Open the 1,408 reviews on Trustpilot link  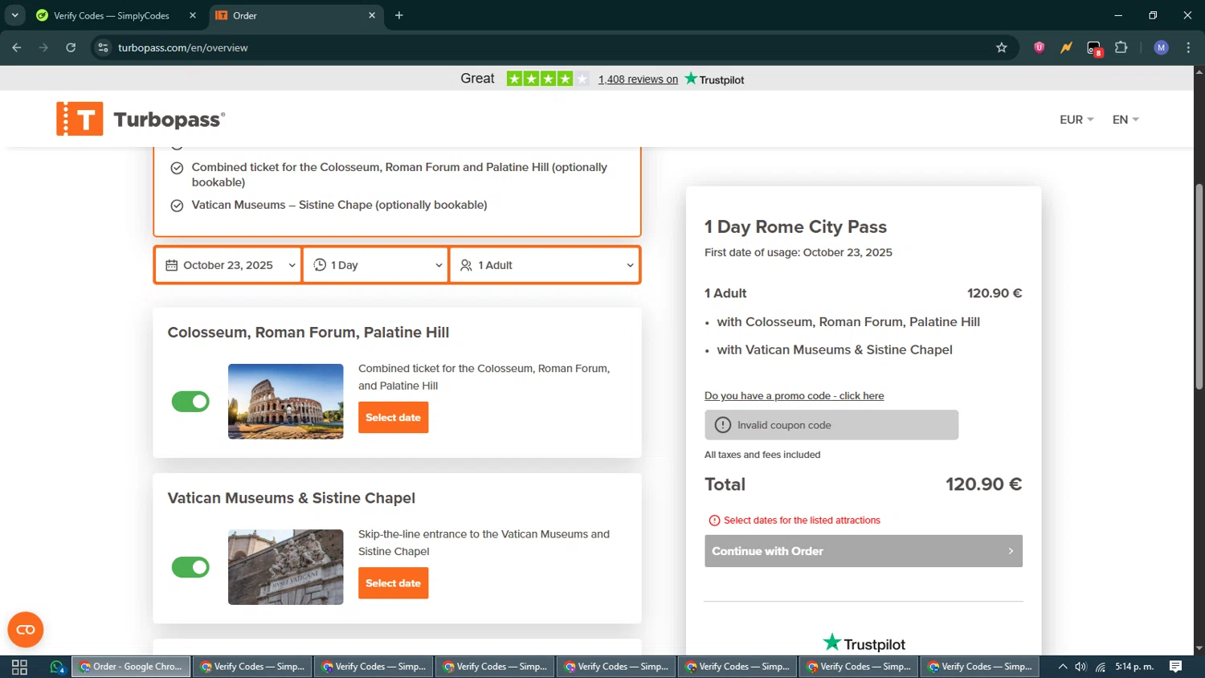point(638,80)
